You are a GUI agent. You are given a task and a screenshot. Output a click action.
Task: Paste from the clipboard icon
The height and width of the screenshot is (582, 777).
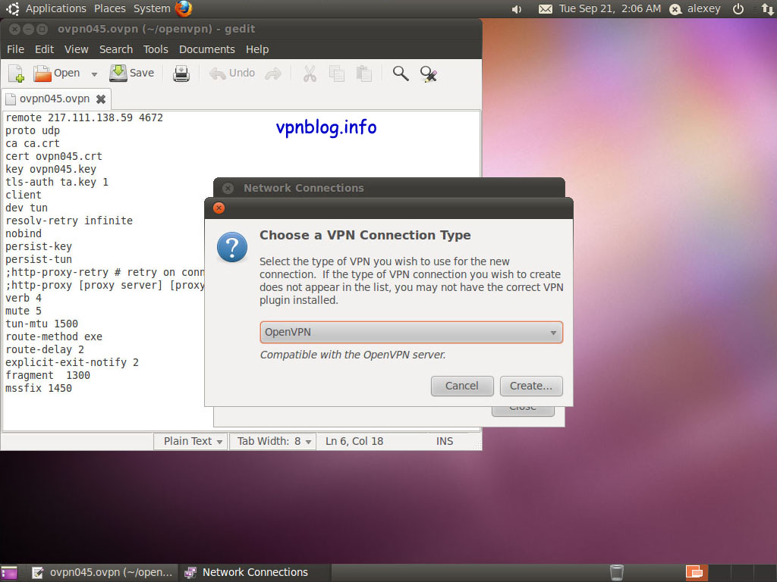point(364,74)
